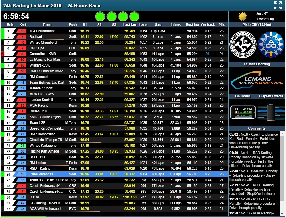Image resolution: width=286 pixels, height=217 pixels.
Task: Click the comments scrollbar up arrow
Action: [x=282, y=134]
